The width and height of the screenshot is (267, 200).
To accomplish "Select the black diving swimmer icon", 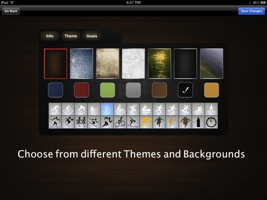I will point(133,122).
